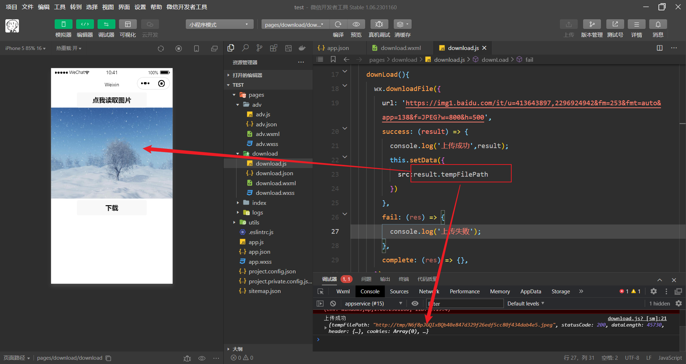Open iPhone 5 device selector dropdown
Image resolution: width=686 pixels, height=364 pixels.
25,48
